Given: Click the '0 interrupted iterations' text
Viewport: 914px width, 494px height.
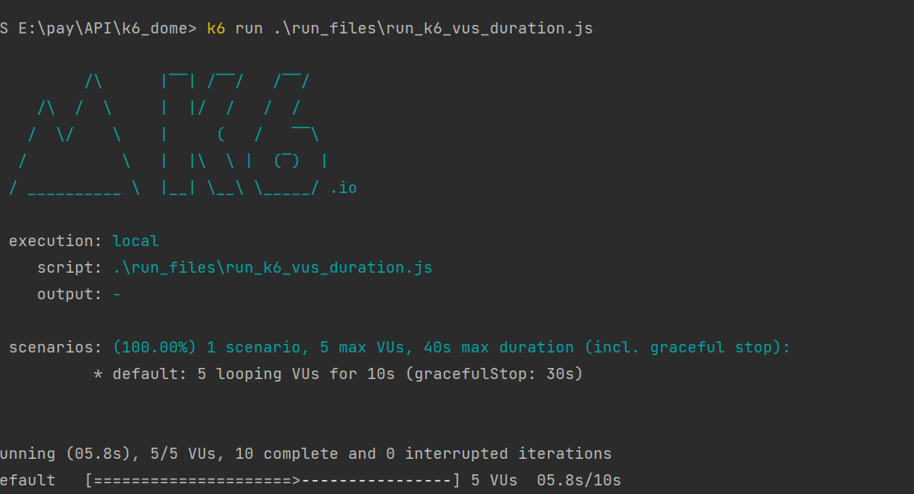Looking at the screenshot, I should coord(498,454).
